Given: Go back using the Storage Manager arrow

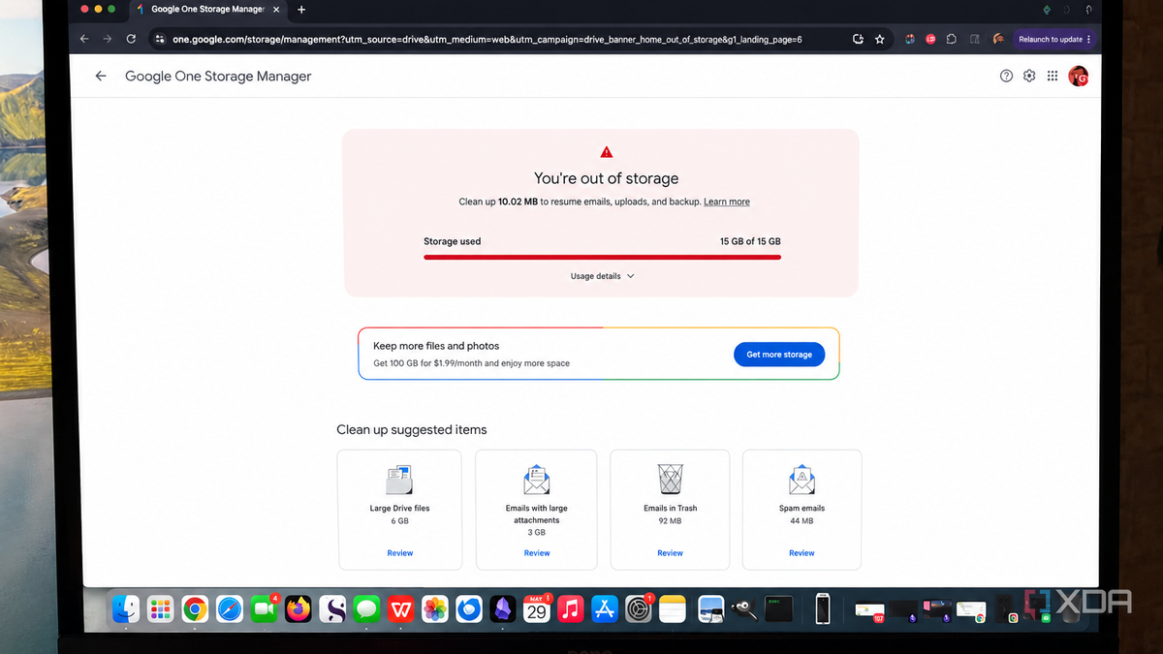Looking at the screenshot, I should 100,76.
